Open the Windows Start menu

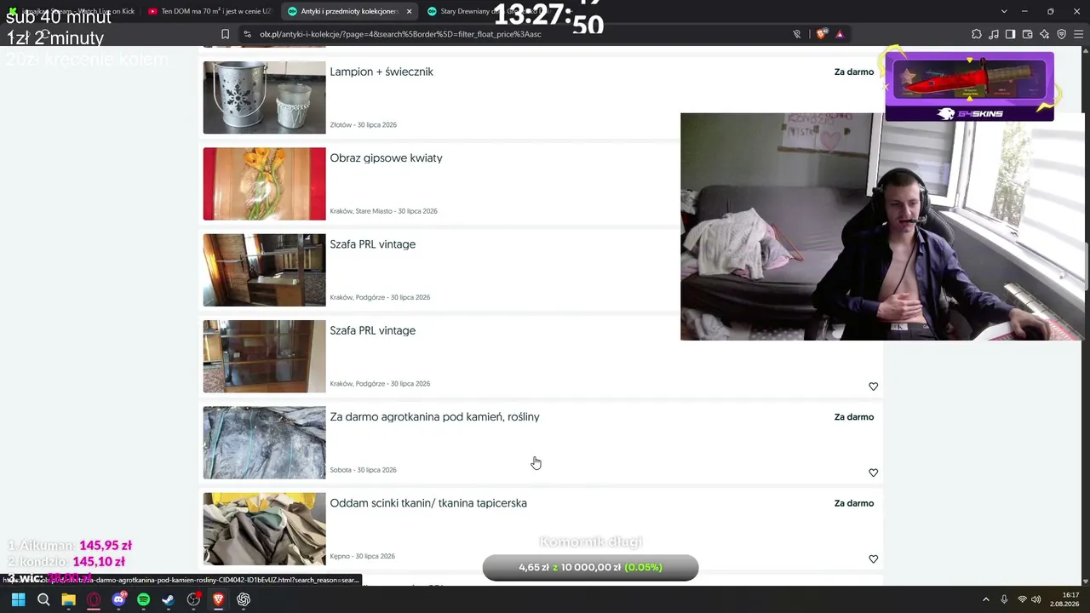click(x=18, y=599)
